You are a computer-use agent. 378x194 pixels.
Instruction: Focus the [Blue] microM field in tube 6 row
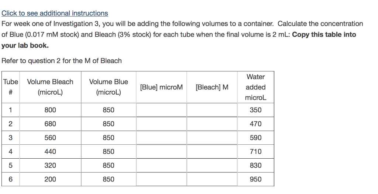(x=161, y=179)
